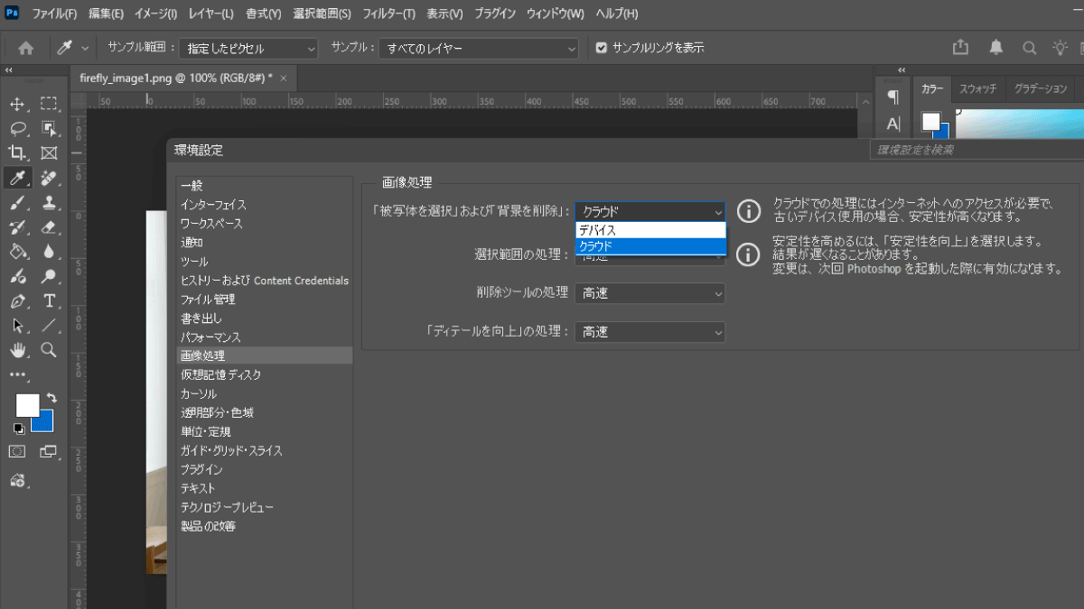Open the Eyedropper tool preset picker arrow
Image resolution: width=1084 pixels, height=609 pixels.
(86, 48)
